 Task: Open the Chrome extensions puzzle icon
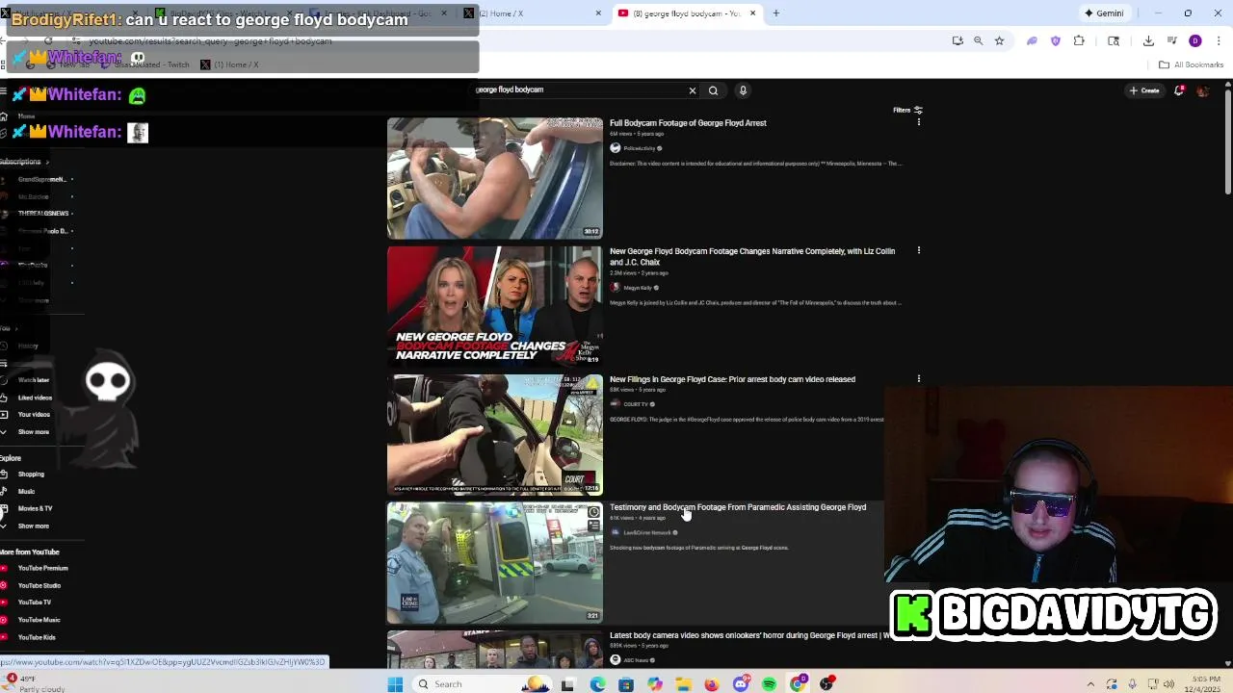tap(1079, 40)
